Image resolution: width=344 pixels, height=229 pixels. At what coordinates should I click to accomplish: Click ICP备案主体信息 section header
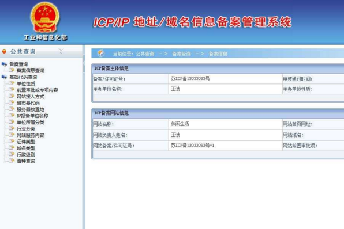(111, 68)
